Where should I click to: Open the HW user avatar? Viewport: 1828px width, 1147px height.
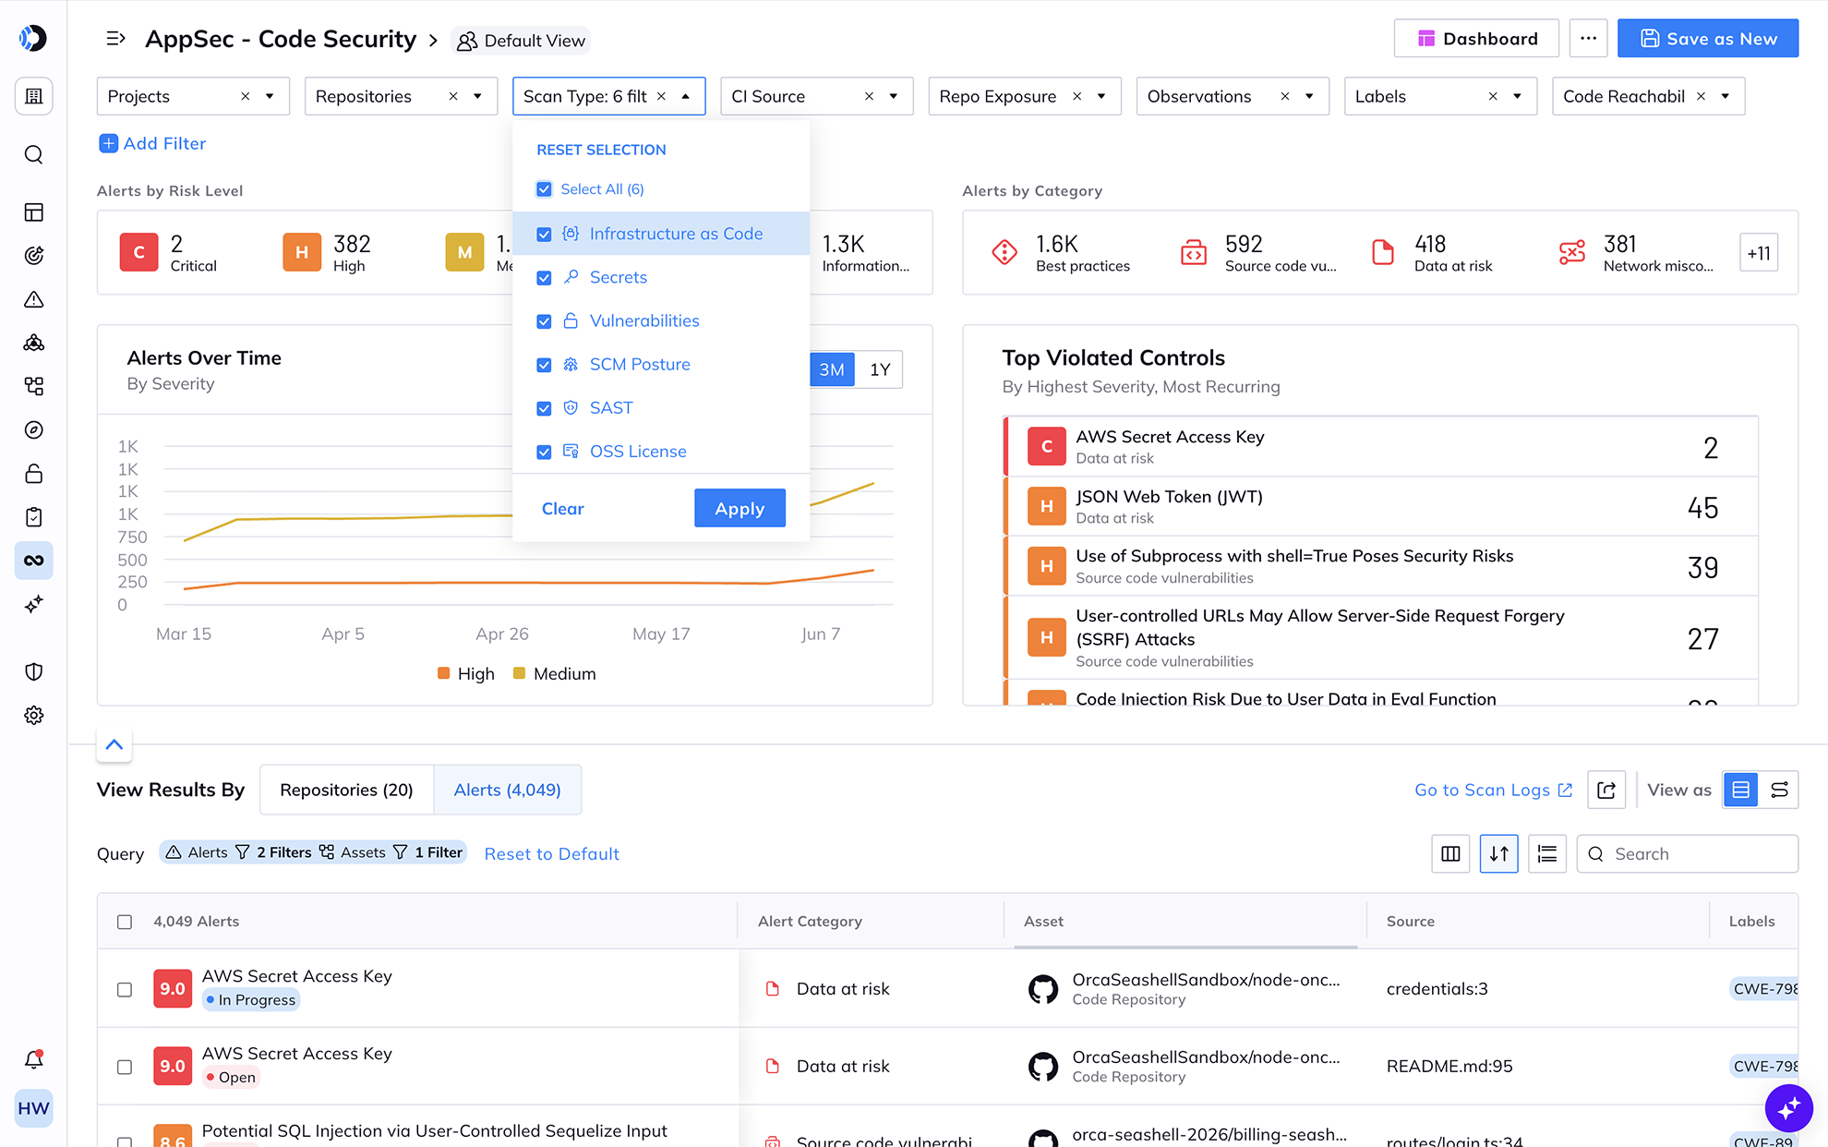(33, 1108)
